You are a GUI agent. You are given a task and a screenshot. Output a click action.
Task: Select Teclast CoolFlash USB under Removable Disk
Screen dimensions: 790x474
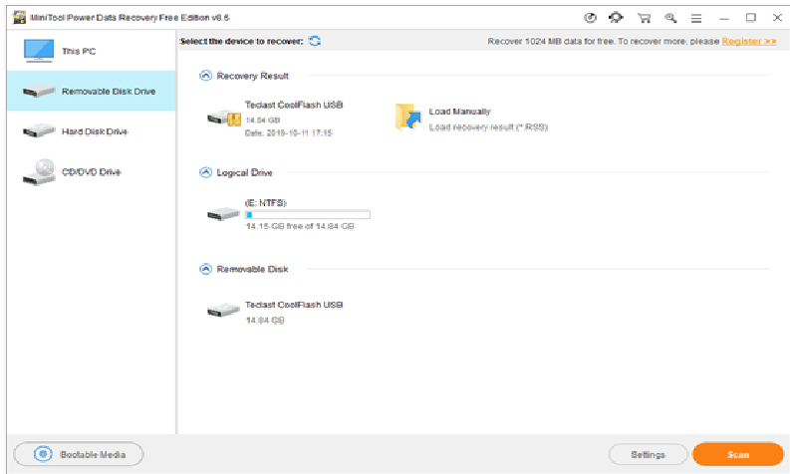[294, 305]
